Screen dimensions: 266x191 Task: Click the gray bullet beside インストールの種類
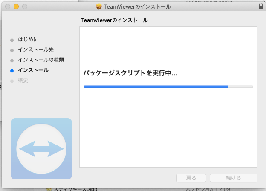[x=12, y=61]
